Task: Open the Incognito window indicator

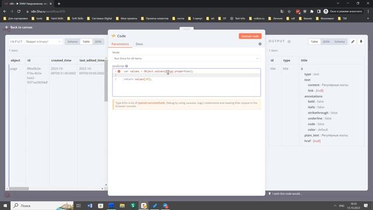Action: point(343,12)
